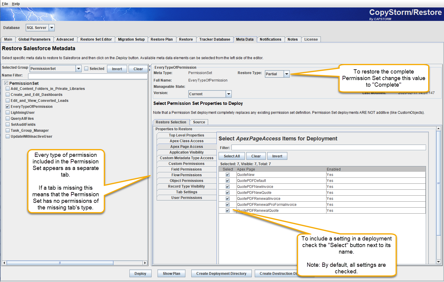Switch to the Advanced tab
Screen dimensions: 444x282
(65, 39)
